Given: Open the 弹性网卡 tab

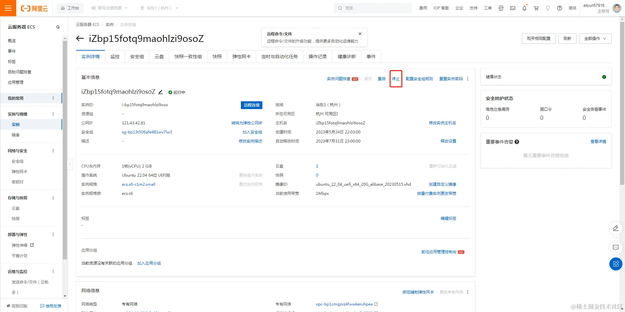Looking at the screenshot, I should pyautogui.click(x=242, y=56).
